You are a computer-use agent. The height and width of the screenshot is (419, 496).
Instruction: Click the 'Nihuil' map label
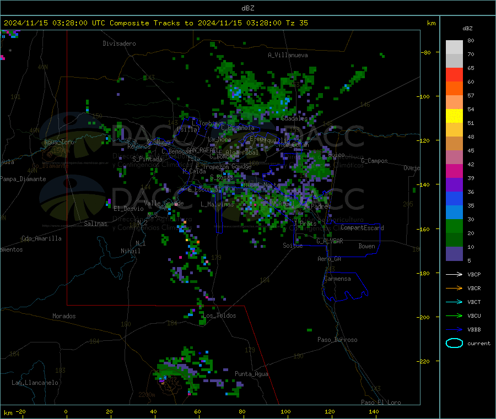point(130,251)
